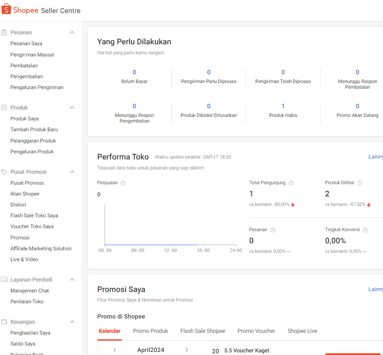Click the Lainnya link in Promosi Saya
The width and height of the screenshot is (383, 355).
(376, 289)
